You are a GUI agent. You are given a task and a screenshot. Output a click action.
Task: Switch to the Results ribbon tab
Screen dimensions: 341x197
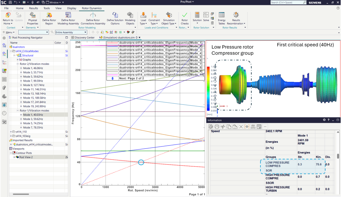(x=34, y=8)
